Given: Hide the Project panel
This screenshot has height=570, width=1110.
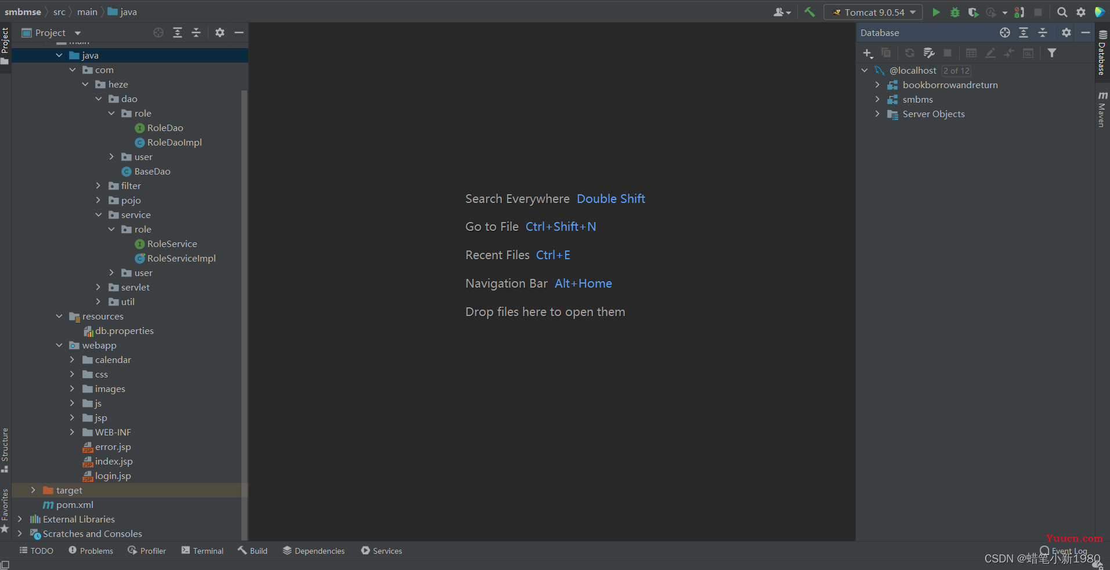Looking at the screenshot, I should click(238, 32).
